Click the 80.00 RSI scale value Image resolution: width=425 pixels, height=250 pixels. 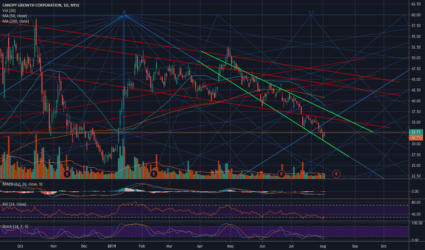(x=416, y=202)
